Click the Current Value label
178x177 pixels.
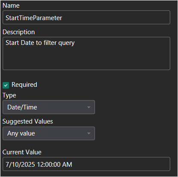(22, 152)
